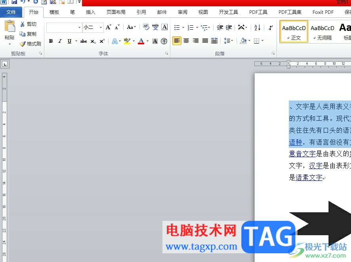
Task: Switch to the 审阅 Review tab
Action: (183, 12)
